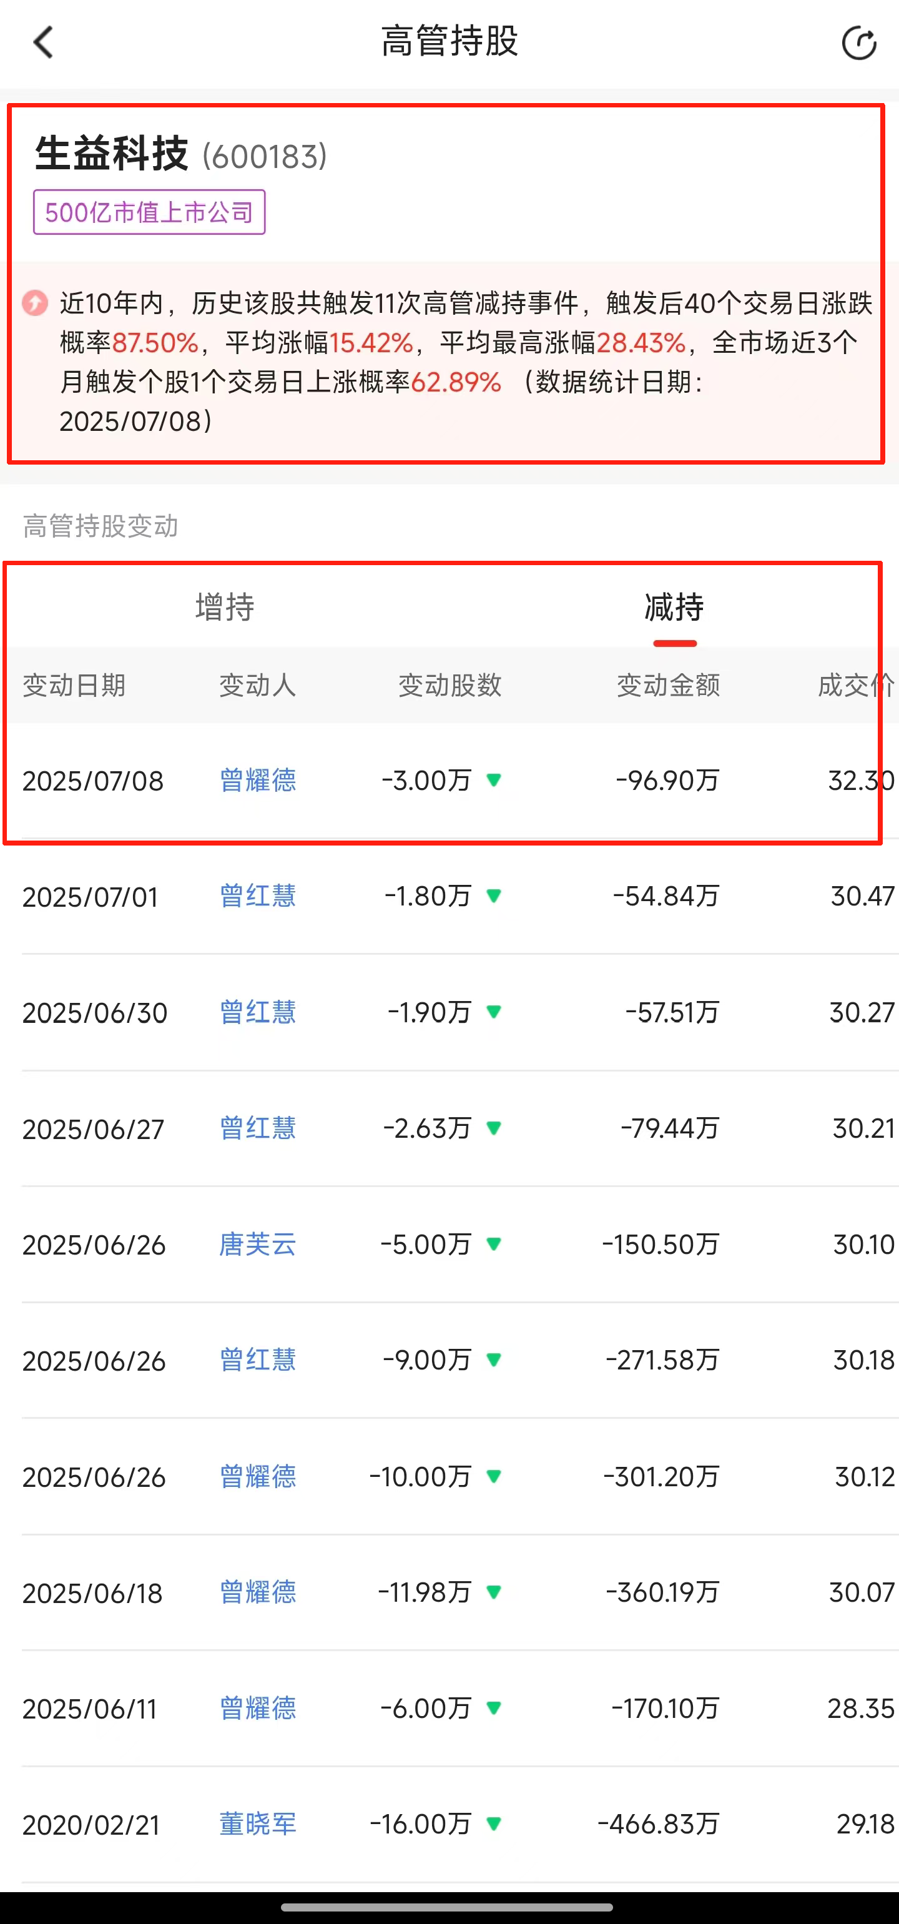Select the 2025/07/01 date cell
The width and height of the screenshot is (899, 1924).
click(91, 897)
